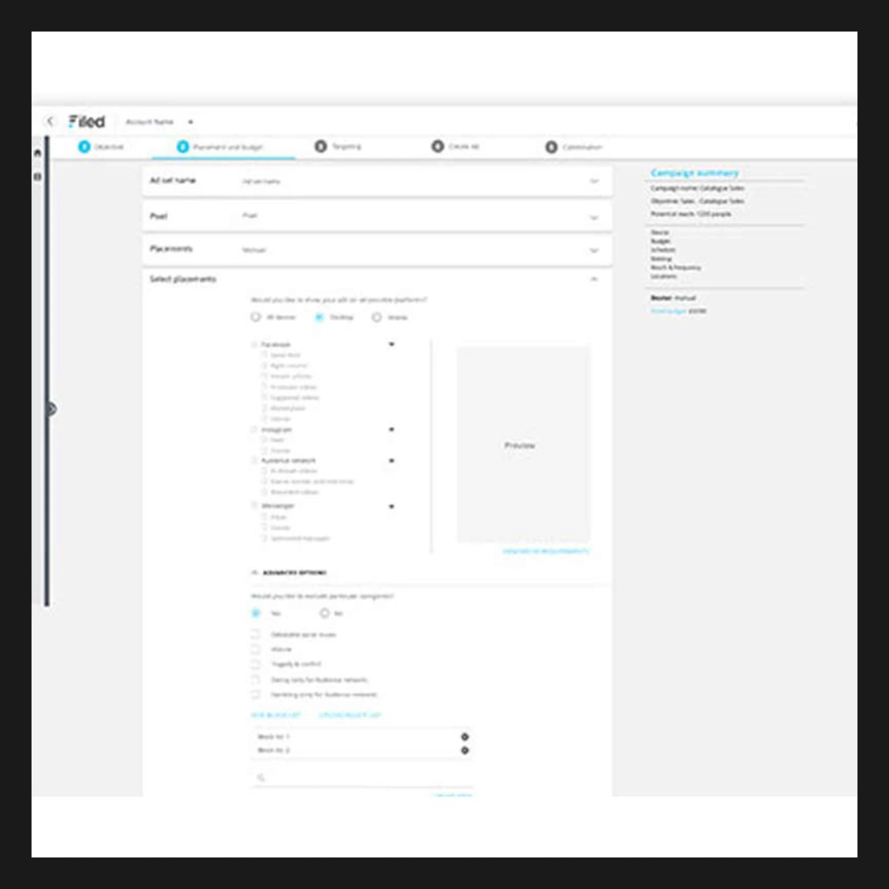889x889 pixels.
Task: Enable the first exclusion checkbox in Advanced Options
Action: 256,634
